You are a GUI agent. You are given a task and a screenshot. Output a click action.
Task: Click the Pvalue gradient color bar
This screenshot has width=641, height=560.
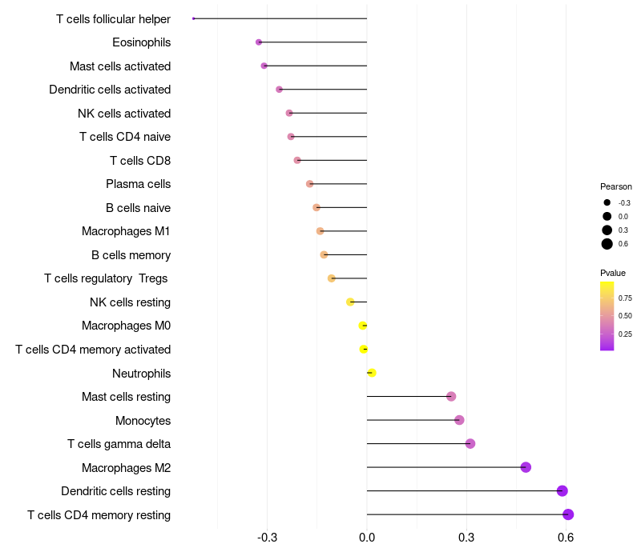coord(607,316)
